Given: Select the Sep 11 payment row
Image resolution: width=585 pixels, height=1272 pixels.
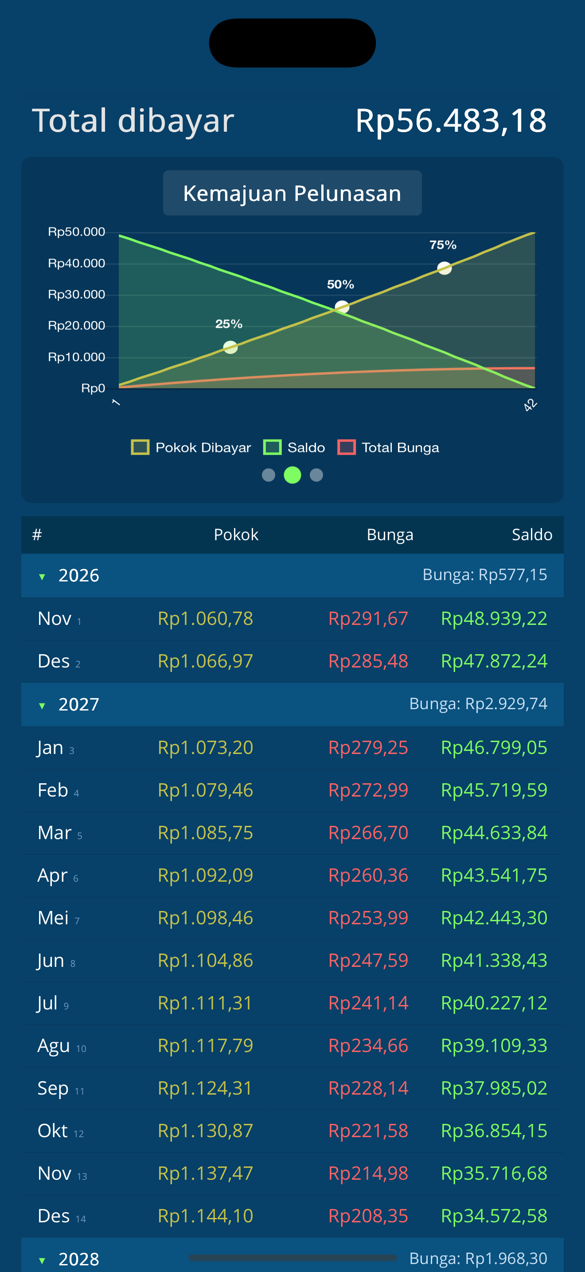Looking at the screenshot, I should 292,1088.
